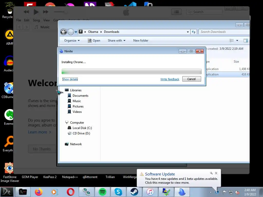The image size is (263, 197).
Task: Click the iTunes forward navigation arrow
Action: (26, 27)
